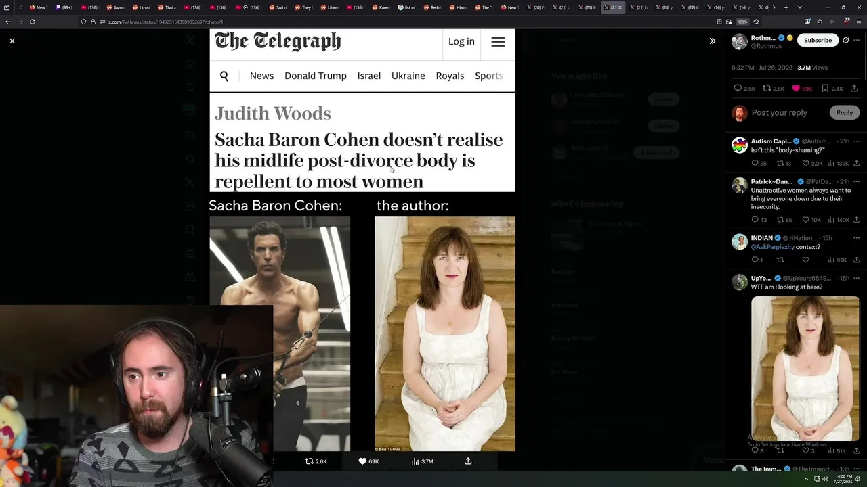This screenshot has height=487, width=867.
Task: Collapse the reply sidebar with double chevron
Action: (713, 41)
